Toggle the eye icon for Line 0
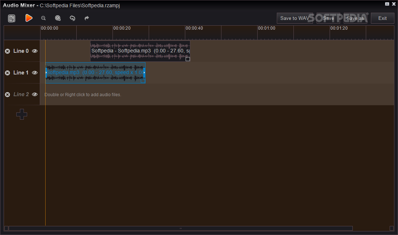 [35, 51]
